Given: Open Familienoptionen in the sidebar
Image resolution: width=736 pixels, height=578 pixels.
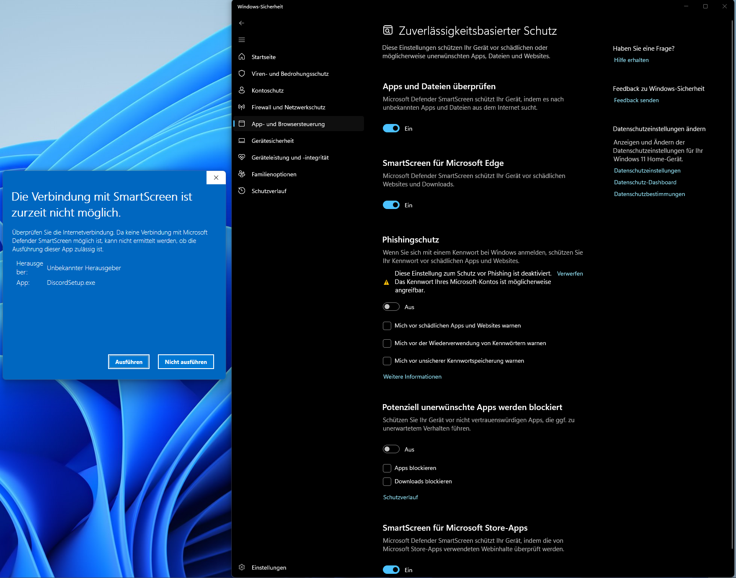Looking at the screenshot, I should click(299, 174).
